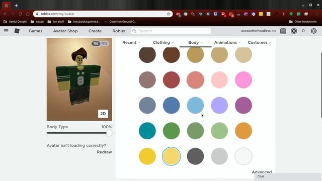
Task: Click the Body Type slider handle
Action: (109, 133)
